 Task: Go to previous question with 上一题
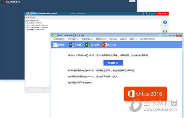(x=27, y=17)
